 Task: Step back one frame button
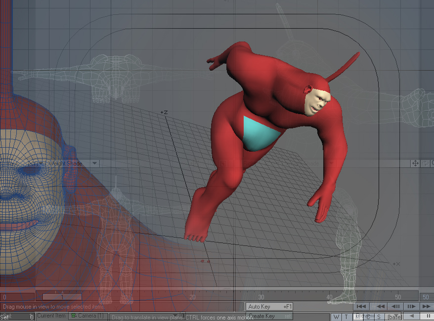click(395, 306)
